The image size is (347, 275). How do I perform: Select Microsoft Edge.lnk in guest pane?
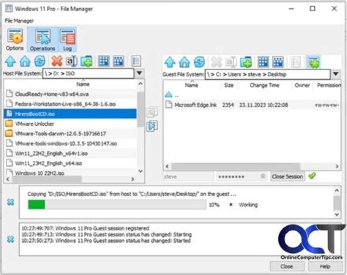252,105
